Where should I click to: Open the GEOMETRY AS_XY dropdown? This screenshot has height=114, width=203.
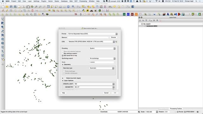[x=94, y=87]
